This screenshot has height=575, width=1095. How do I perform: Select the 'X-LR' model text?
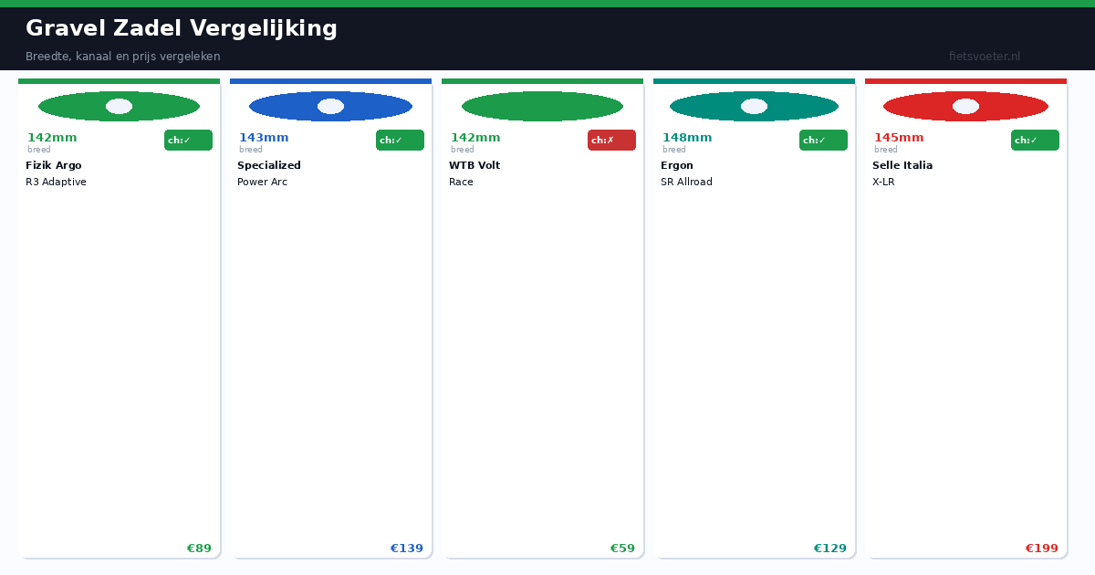coord(883,182)
